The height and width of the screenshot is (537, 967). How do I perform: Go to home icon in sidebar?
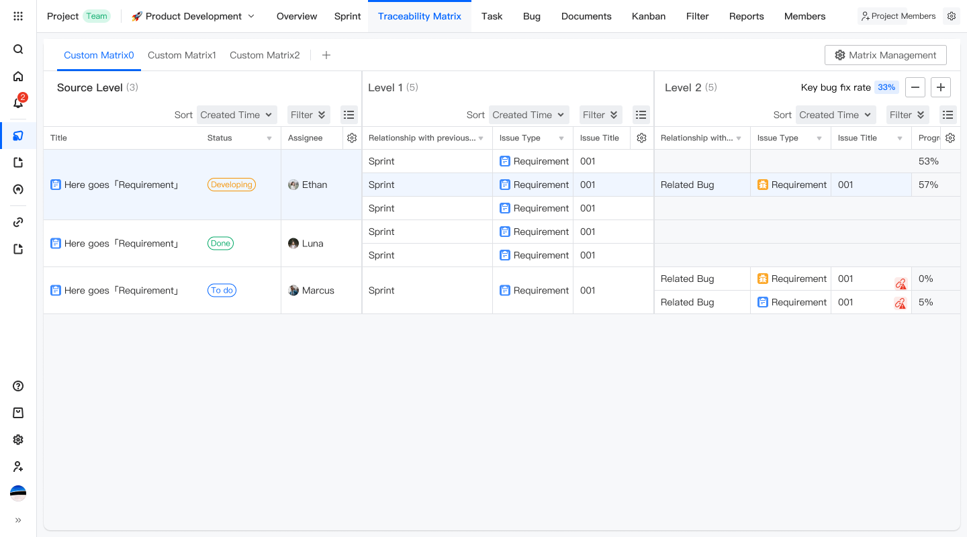(18, 76)
